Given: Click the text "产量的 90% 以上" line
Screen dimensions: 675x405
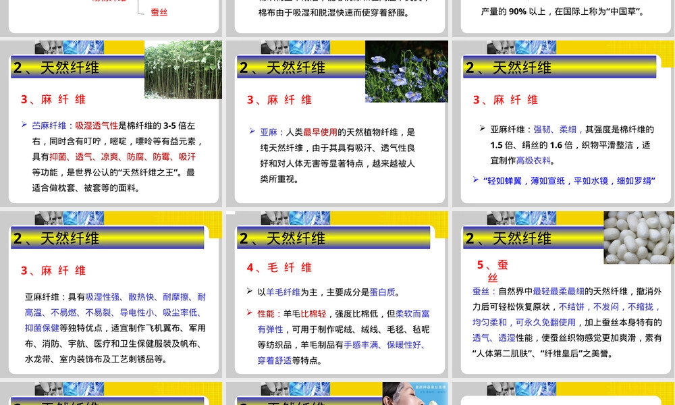Looking at the screenshot, I should click(563, 11).
